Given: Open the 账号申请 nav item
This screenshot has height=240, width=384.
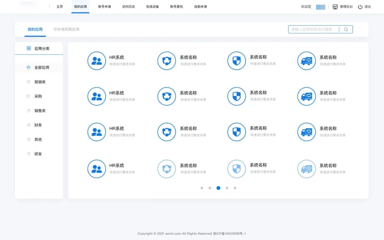Looking at the screenshot, I should [105, 7].
